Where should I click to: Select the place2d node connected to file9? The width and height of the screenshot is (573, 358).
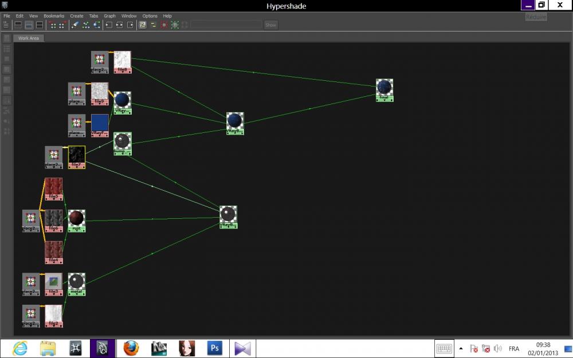tap(77, 93)
